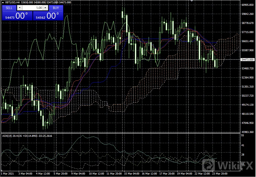Click the 57715.080 price axis label
This screenshot has width=256, height=177.
coord(247,32)
